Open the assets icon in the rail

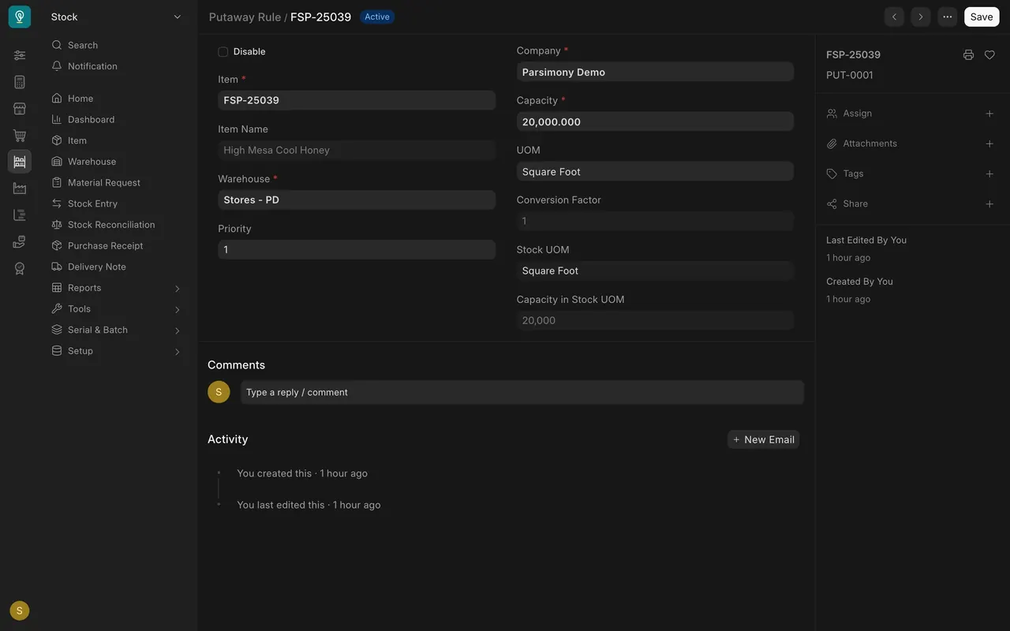(20, 241)
